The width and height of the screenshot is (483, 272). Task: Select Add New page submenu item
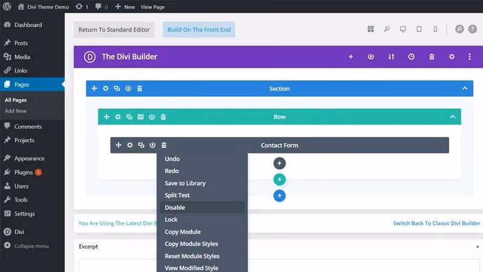16,111
